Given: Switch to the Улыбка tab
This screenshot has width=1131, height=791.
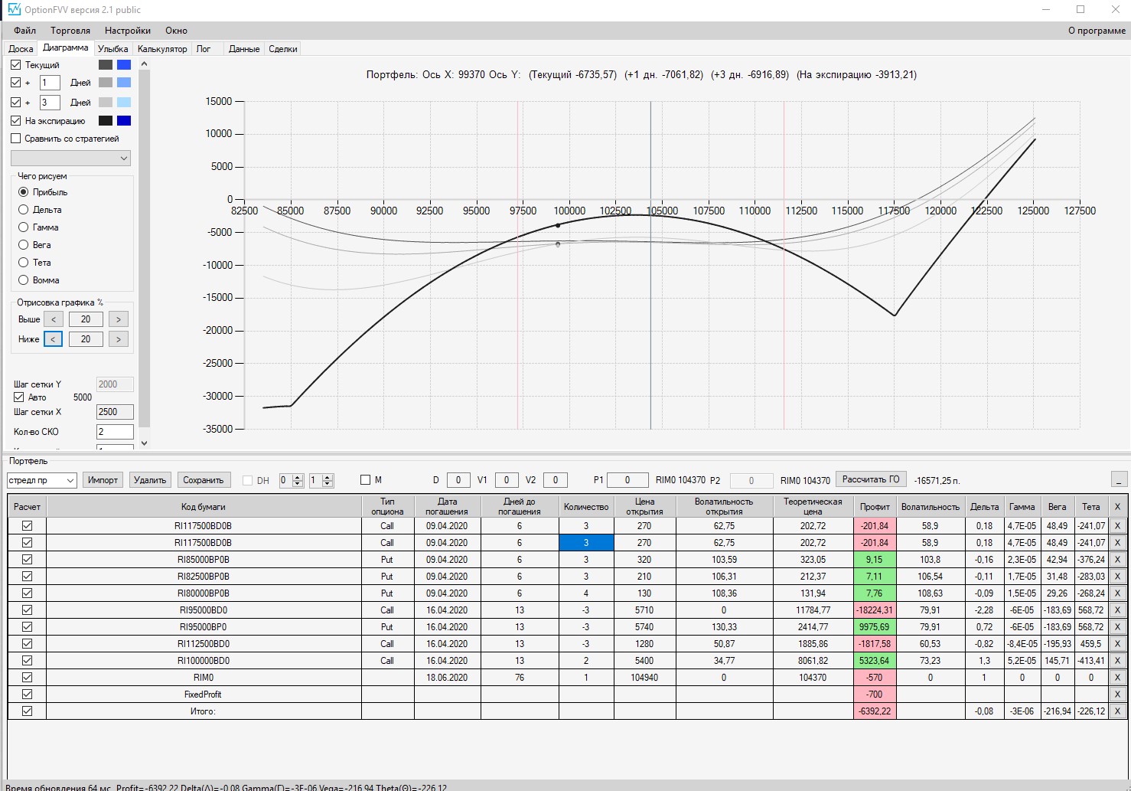Looking at the screenshot, I should [x=113, y=49].
